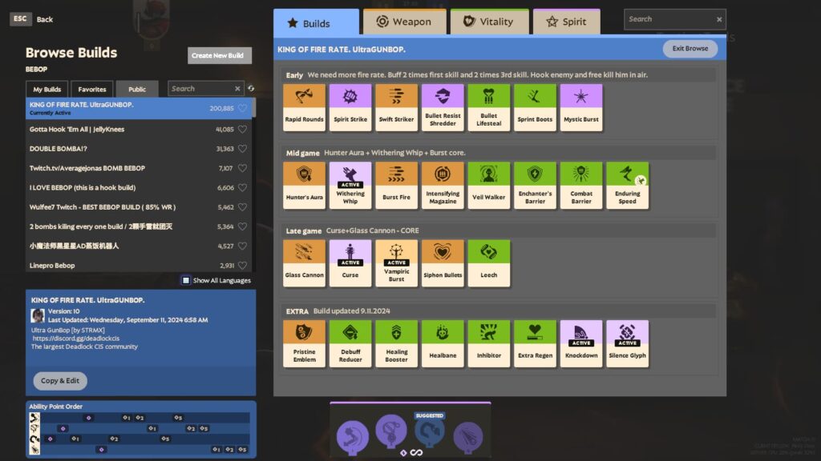Image resolution: width=821 pixels, height=461 pixels.
Task: Select Healbane in the EXTRA section
Action: 443,343
